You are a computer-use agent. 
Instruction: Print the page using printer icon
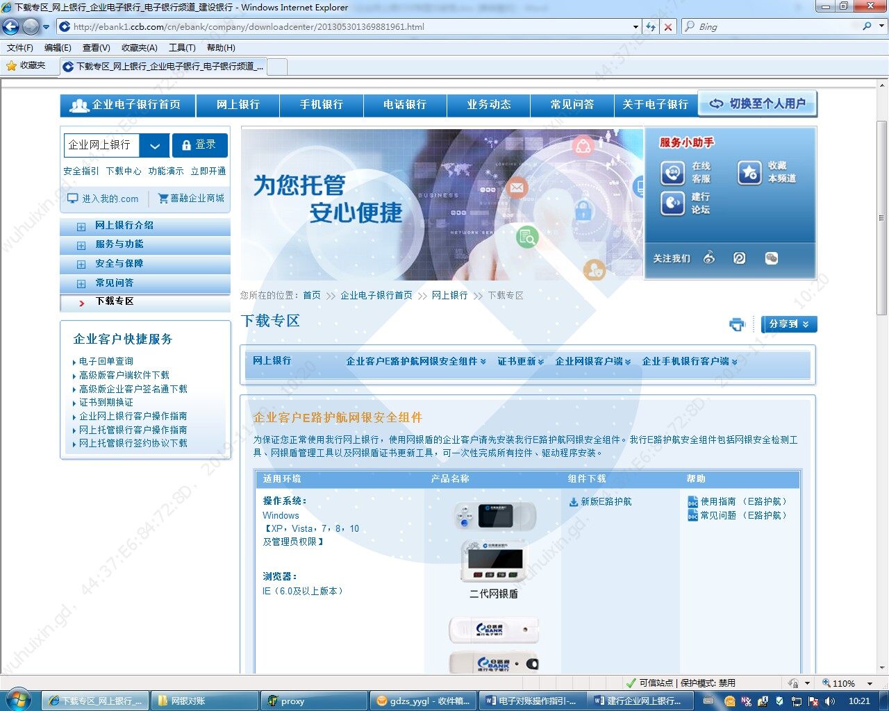point(737,324)
